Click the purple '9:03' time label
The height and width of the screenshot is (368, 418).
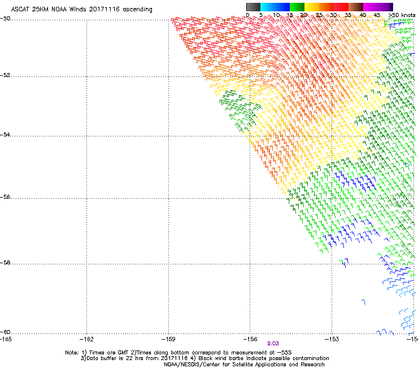coord(273,344)
